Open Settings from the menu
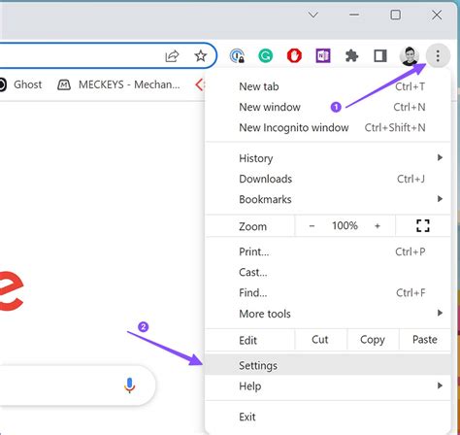Screen dimensions: 460x435 (x=328, y=365)
